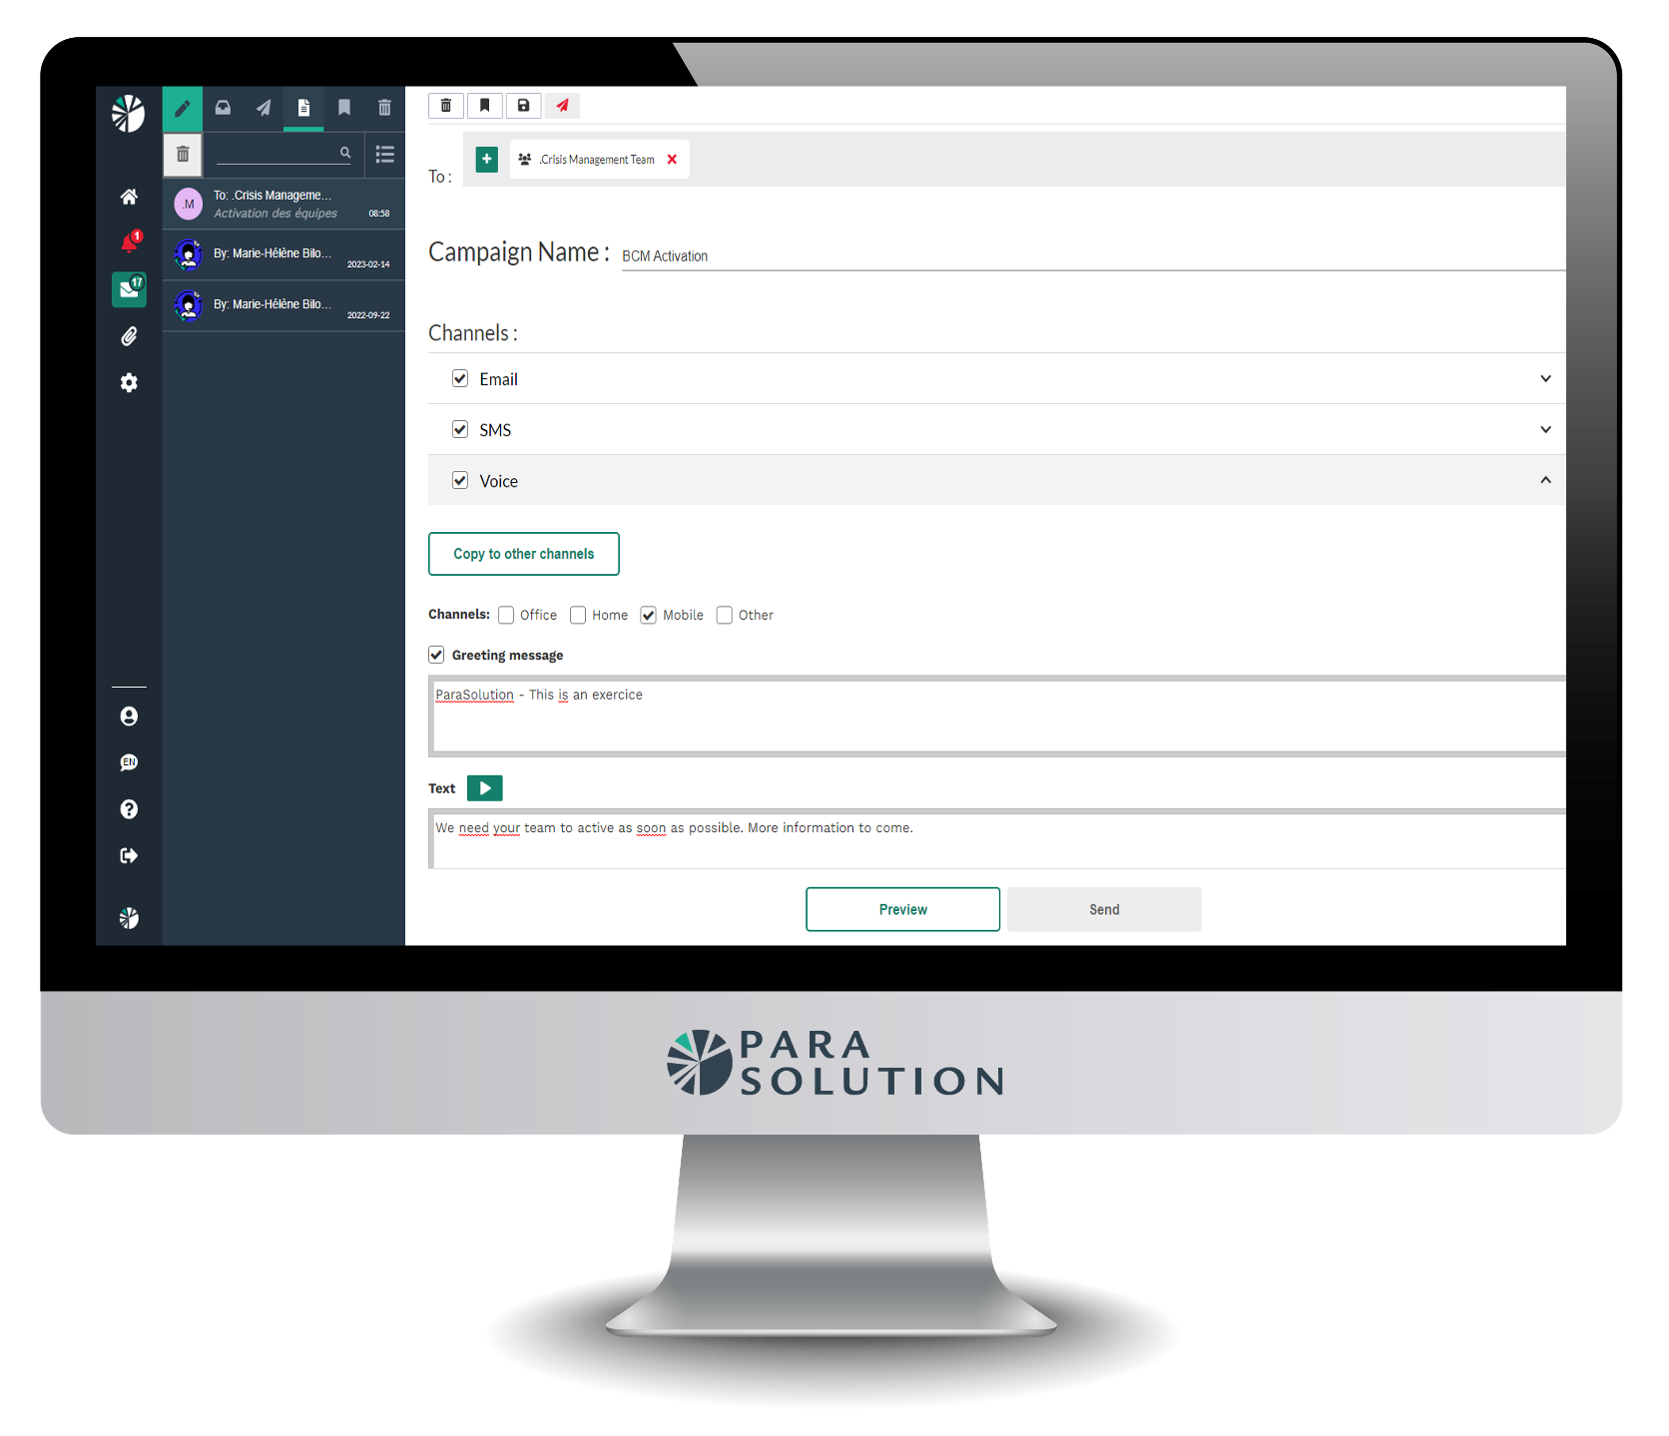
Task: Send via the red paper plane icon
Action: [x=562, y=105]
